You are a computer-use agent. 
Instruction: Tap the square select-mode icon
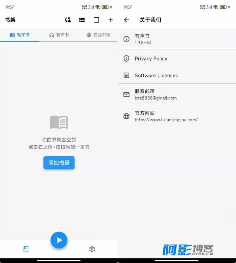96,20
